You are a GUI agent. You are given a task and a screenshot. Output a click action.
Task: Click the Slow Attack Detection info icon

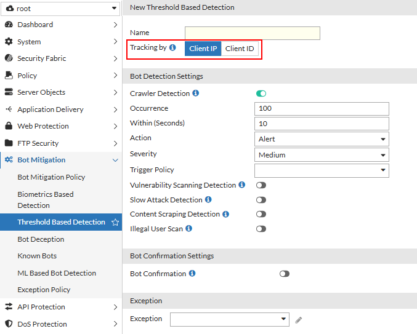pyautogui.click(x=208, y=200)
